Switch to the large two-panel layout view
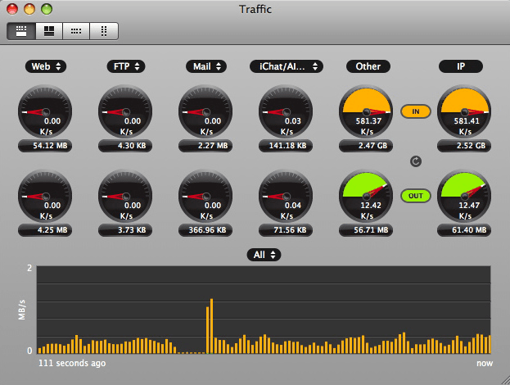This screenshot has width=510, height=385. coord(49,31)
